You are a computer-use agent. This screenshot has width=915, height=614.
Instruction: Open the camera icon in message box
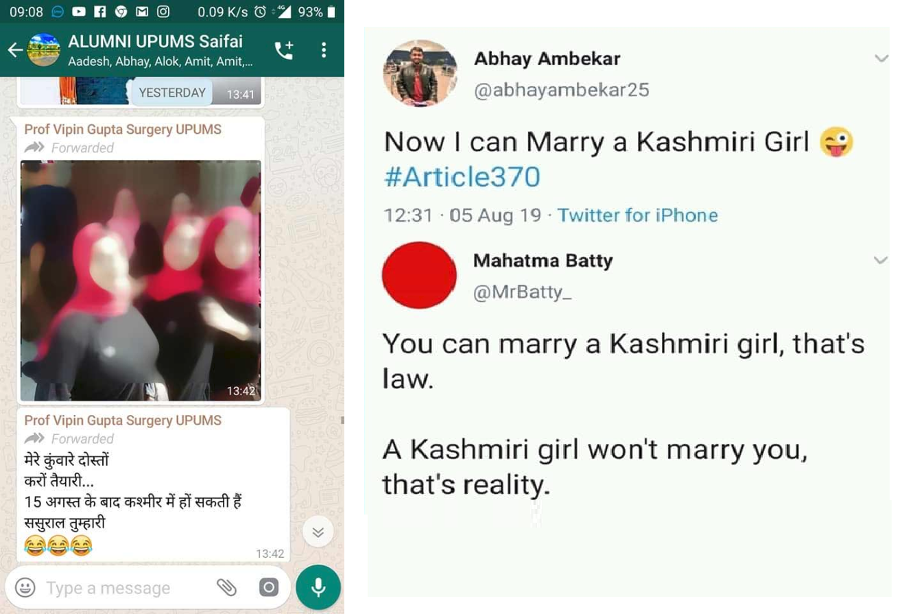tap(269, 588)
